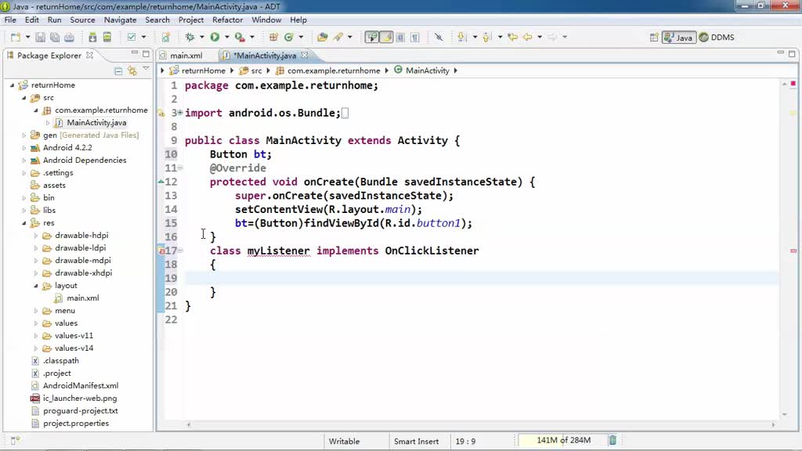
Task: Click the New Java Class icon
Action: click(289, 38)
